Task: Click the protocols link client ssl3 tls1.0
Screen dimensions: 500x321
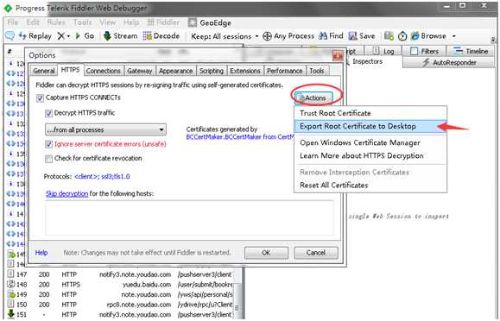Action: (x=102, y=177)
